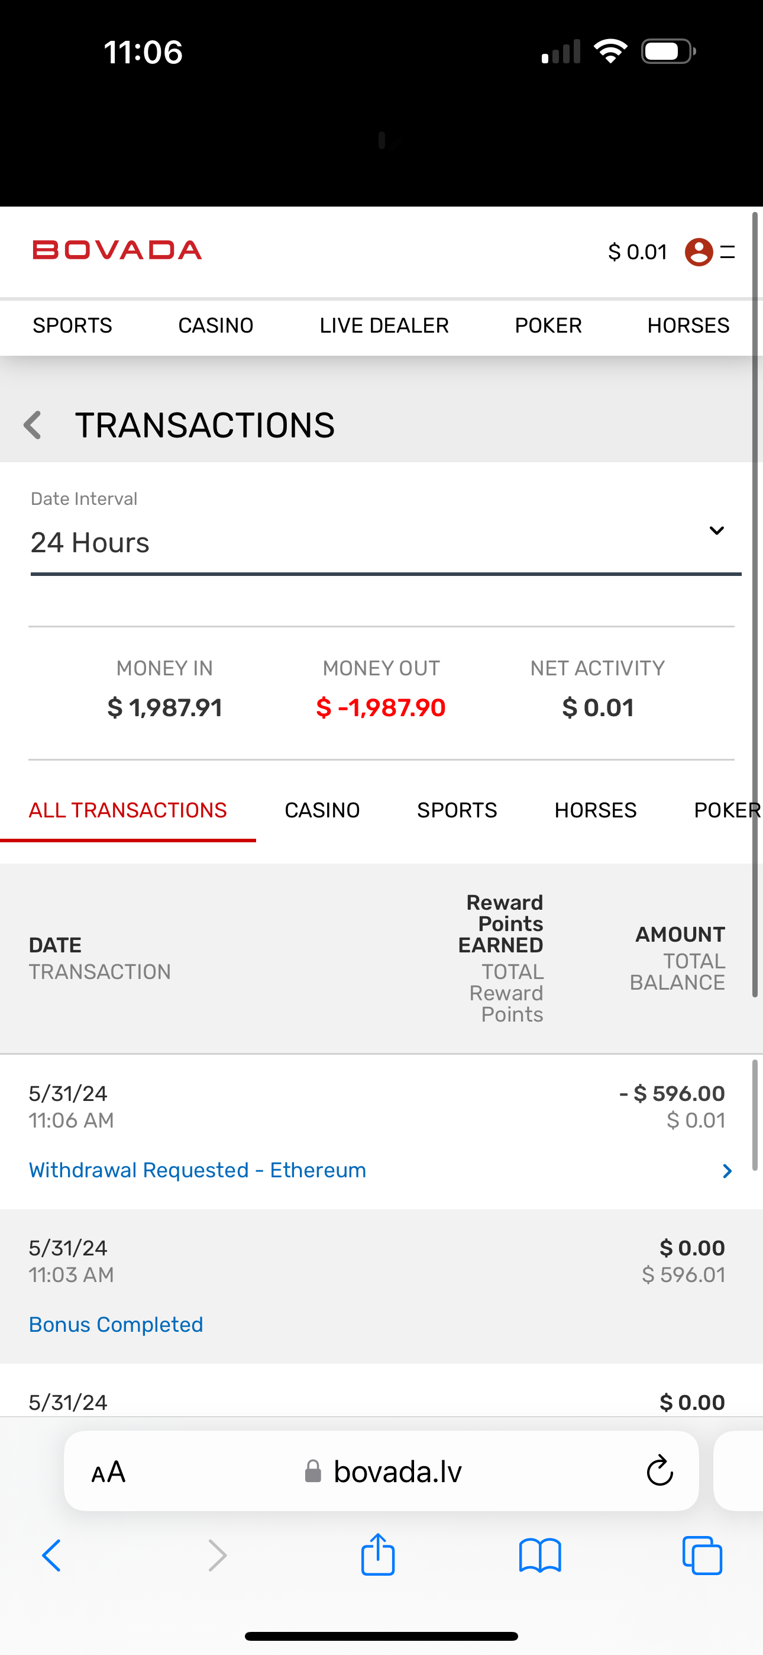The image size is (763, 1655).
Task: Navigate back in Safari
Action: coord(51,1556)
